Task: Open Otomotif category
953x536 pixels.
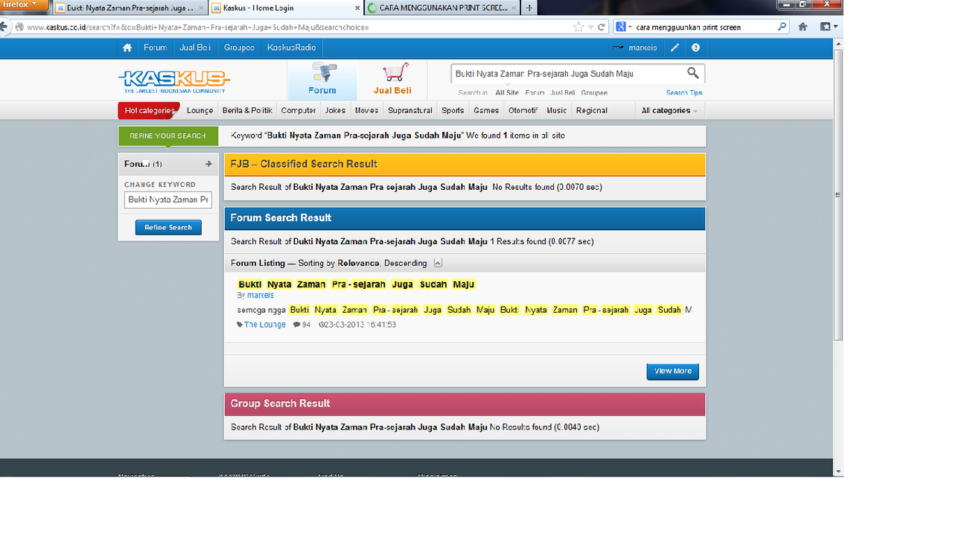Action: click(x=523, y=110)
